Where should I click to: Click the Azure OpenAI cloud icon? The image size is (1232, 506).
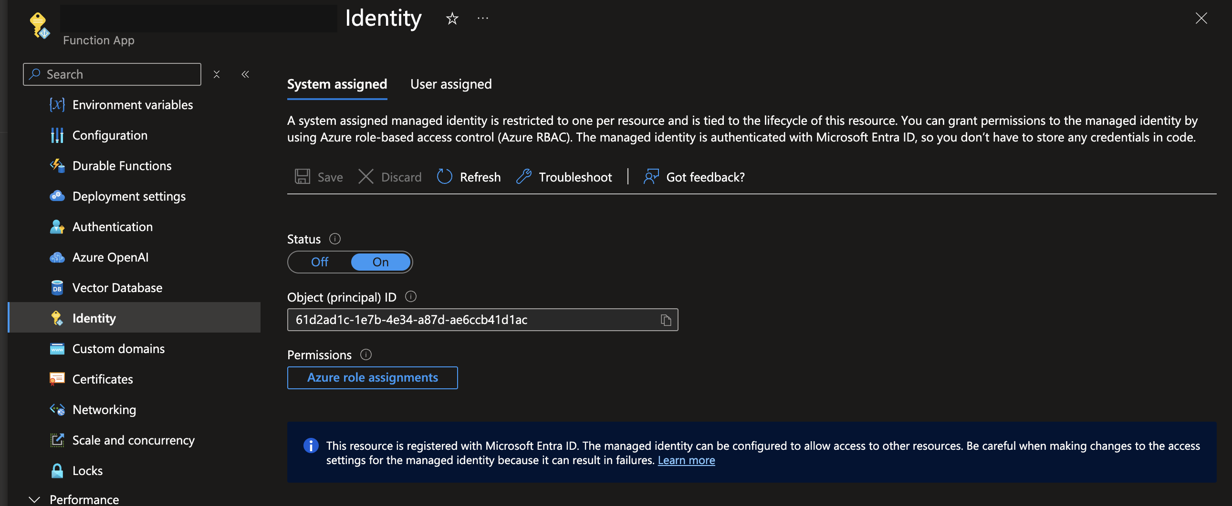pos(57,257)
